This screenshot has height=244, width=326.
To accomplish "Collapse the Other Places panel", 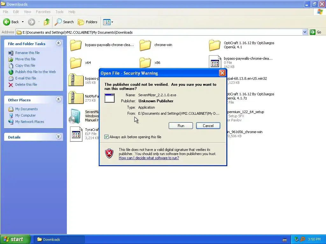I will coord(59,99).
